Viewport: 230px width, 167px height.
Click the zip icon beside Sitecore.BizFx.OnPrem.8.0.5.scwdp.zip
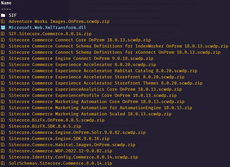pos(3,120)
